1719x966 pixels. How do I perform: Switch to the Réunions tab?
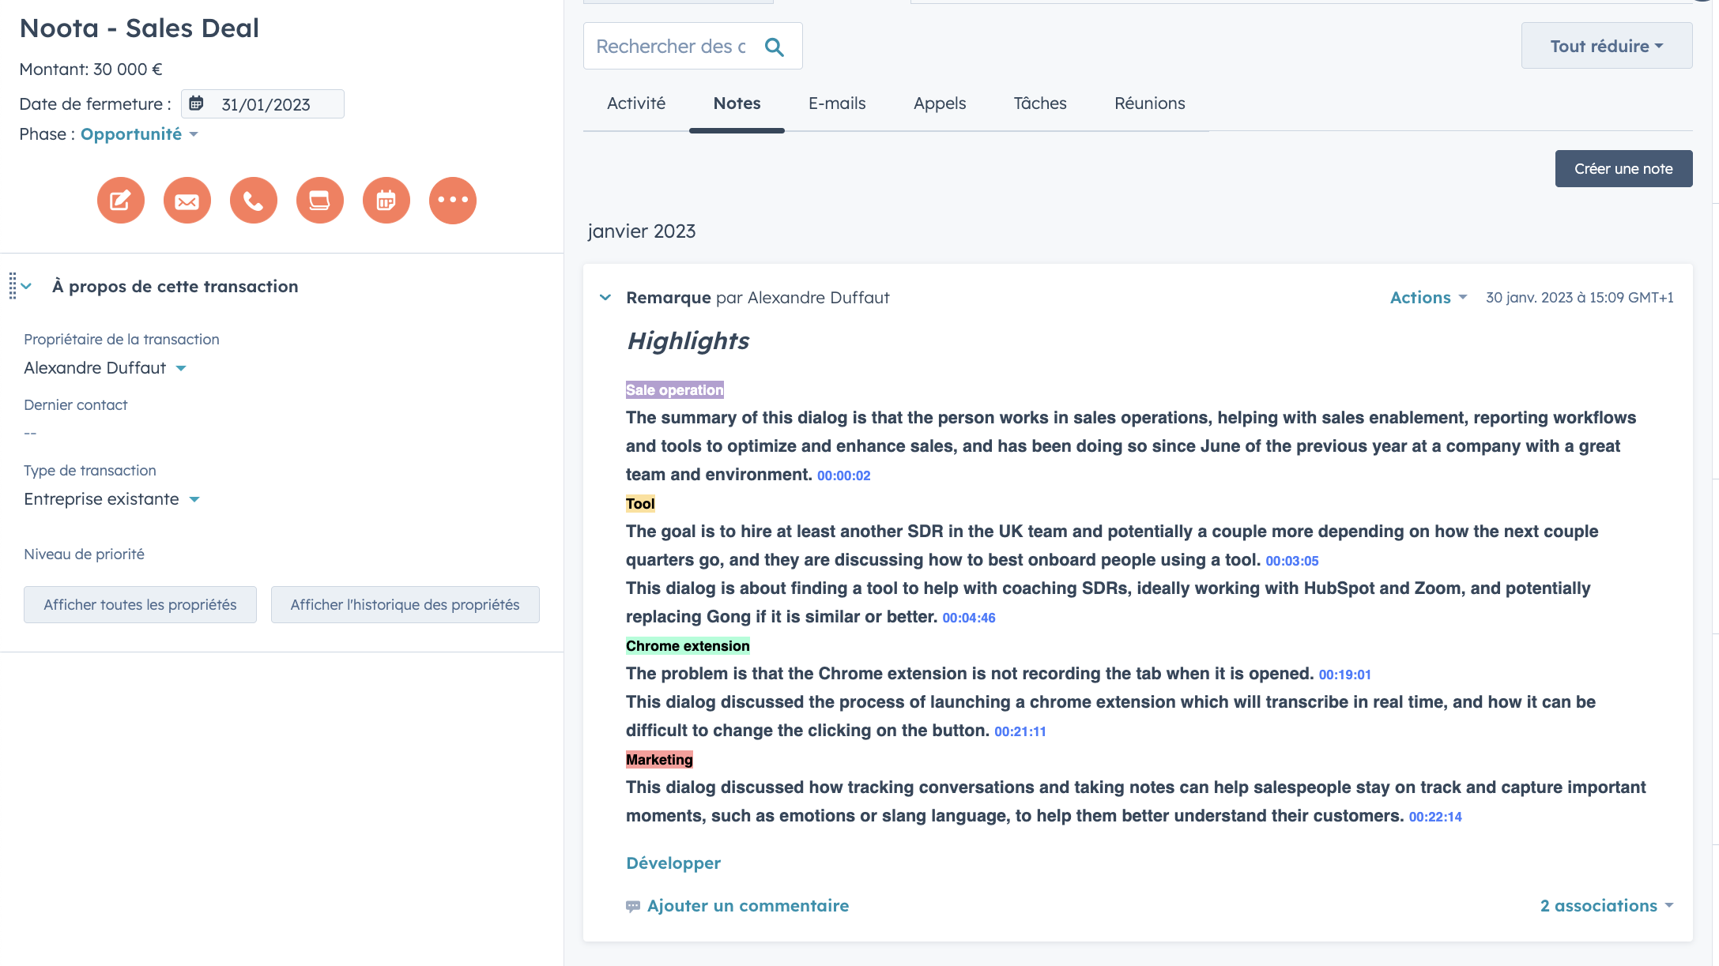pos(1149,103)
